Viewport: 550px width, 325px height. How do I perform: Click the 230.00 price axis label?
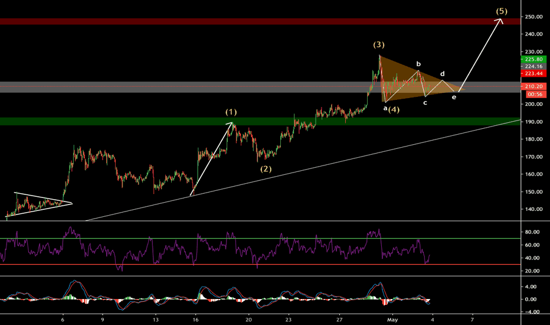point(534,51)
